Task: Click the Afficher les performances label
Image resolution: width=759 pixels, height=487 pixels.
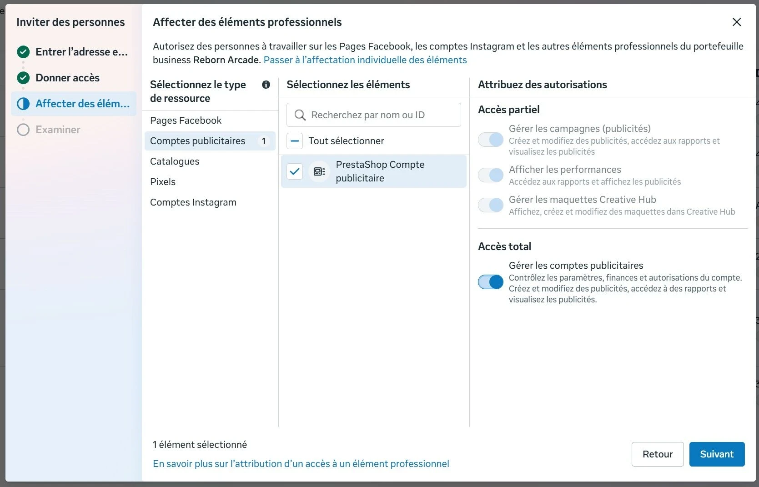Action: pyautogui.click(x=565, y=170)
